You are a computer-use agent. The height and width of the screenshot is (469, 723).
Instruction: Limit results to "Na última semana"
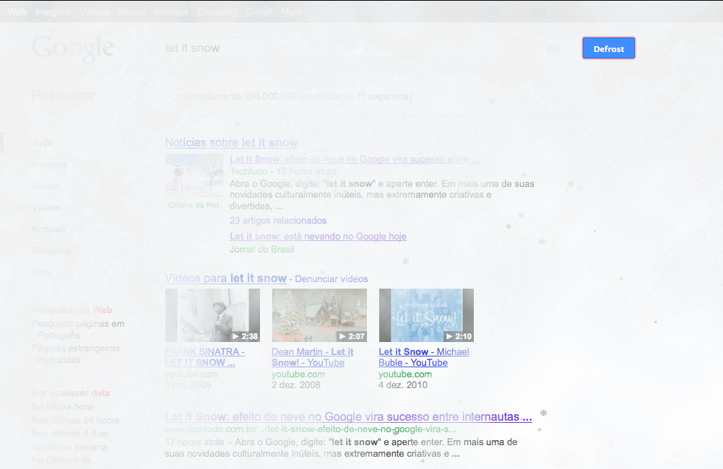click(69, 447)
